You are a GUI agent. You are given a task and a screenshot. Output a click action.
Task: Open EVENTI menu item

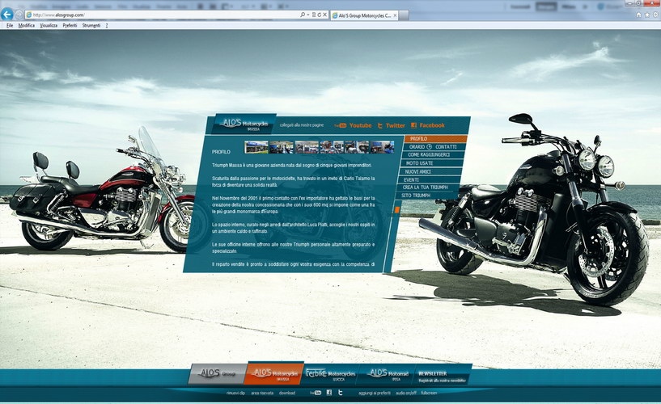pyautogui.click(x=412, y=179)
